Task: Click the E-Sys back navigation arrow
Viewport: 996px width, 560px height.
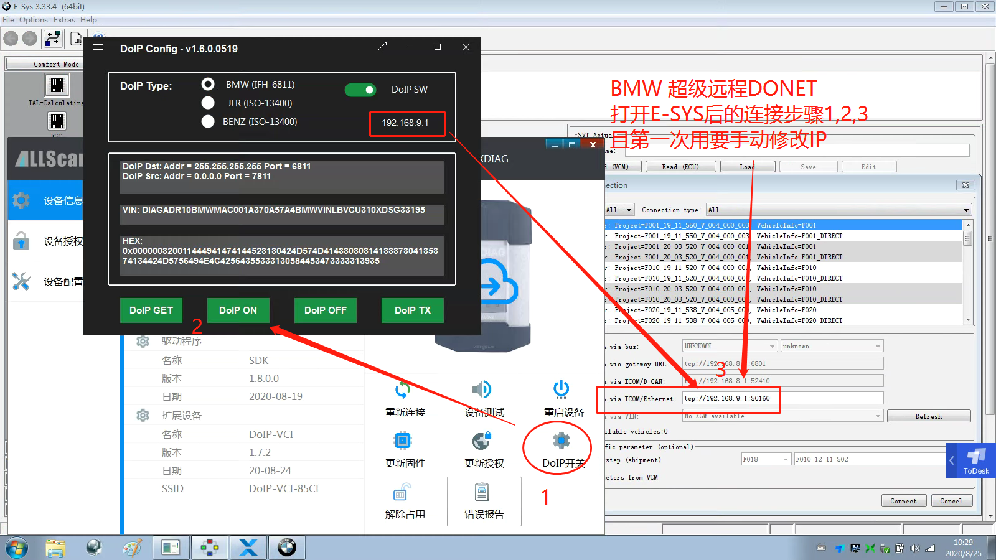Action: (x=11, y=39)
